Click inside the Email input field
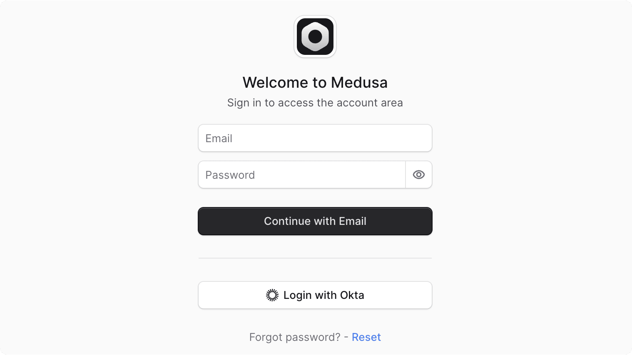This screenshot has width=632, height=355. [315, 138]
